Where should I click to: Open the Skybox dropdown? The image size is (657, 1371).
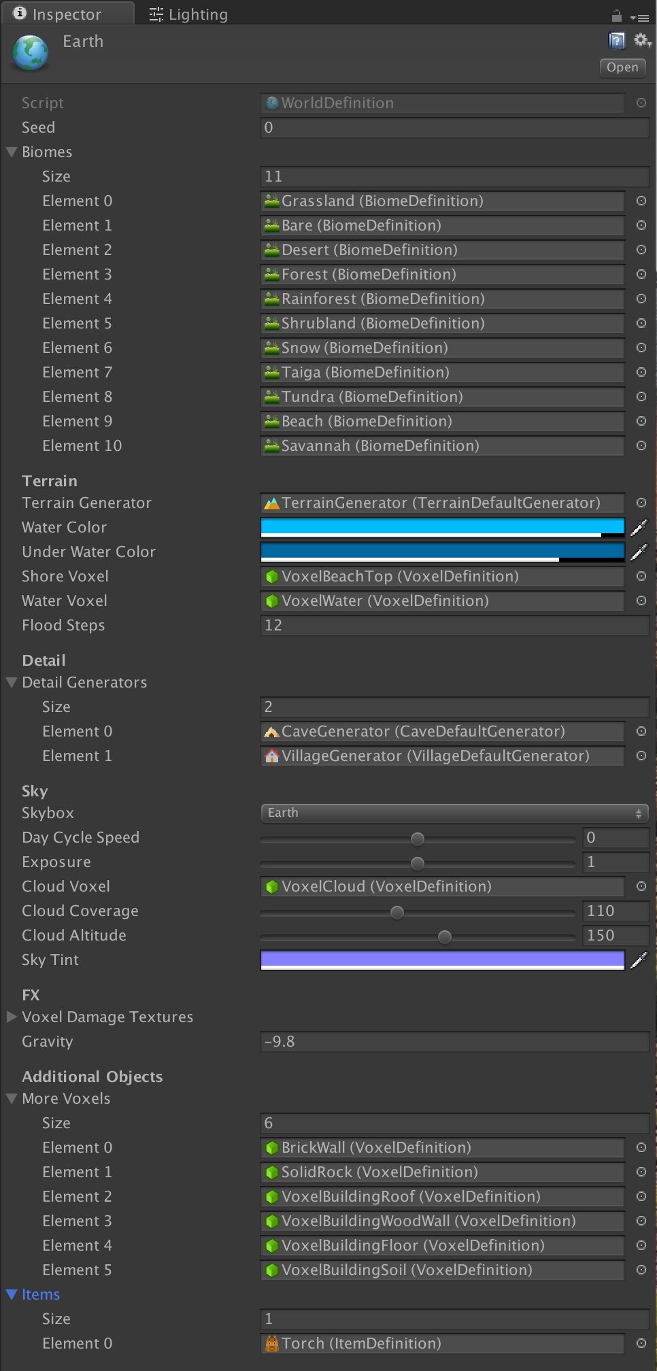point(454,813)
